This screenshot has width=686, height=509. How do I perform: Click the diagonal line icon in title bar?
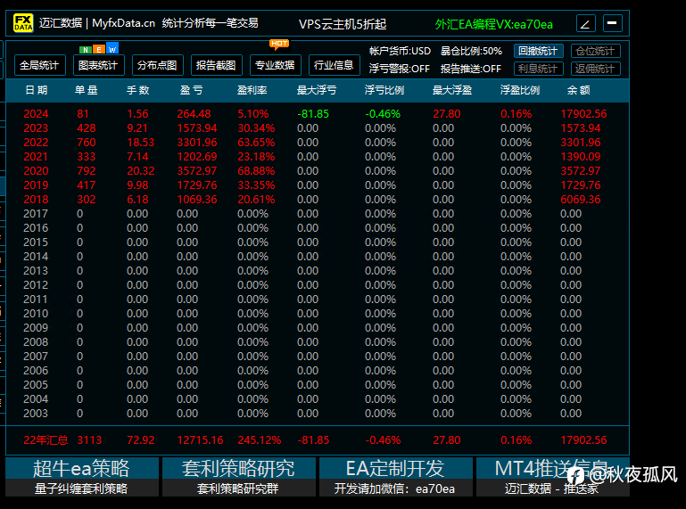[x=585, y=23]
